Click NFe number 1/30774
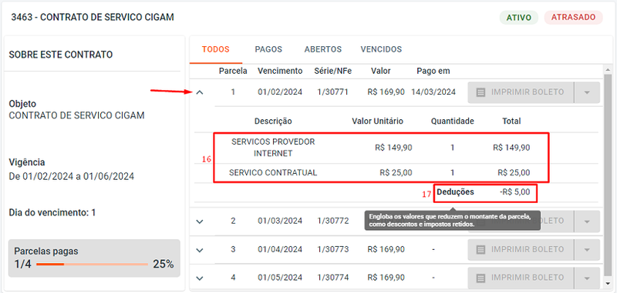Viewport: 617px width, 293px height. pos(333,278)
